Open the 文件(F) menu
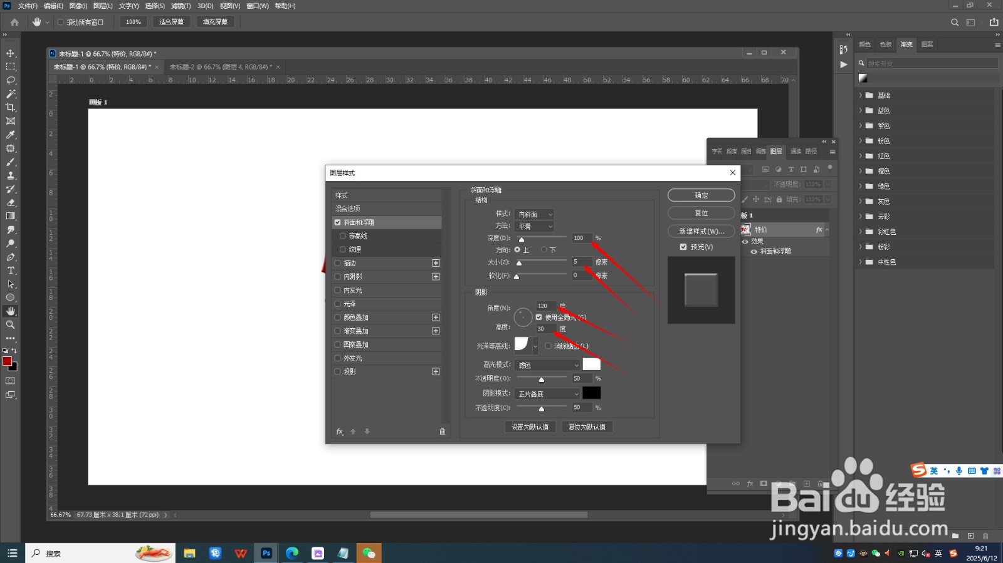 (x=28, y=6)
